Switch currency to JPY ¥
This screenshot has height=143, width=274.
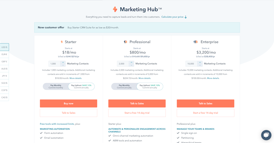tap(4, 76)
